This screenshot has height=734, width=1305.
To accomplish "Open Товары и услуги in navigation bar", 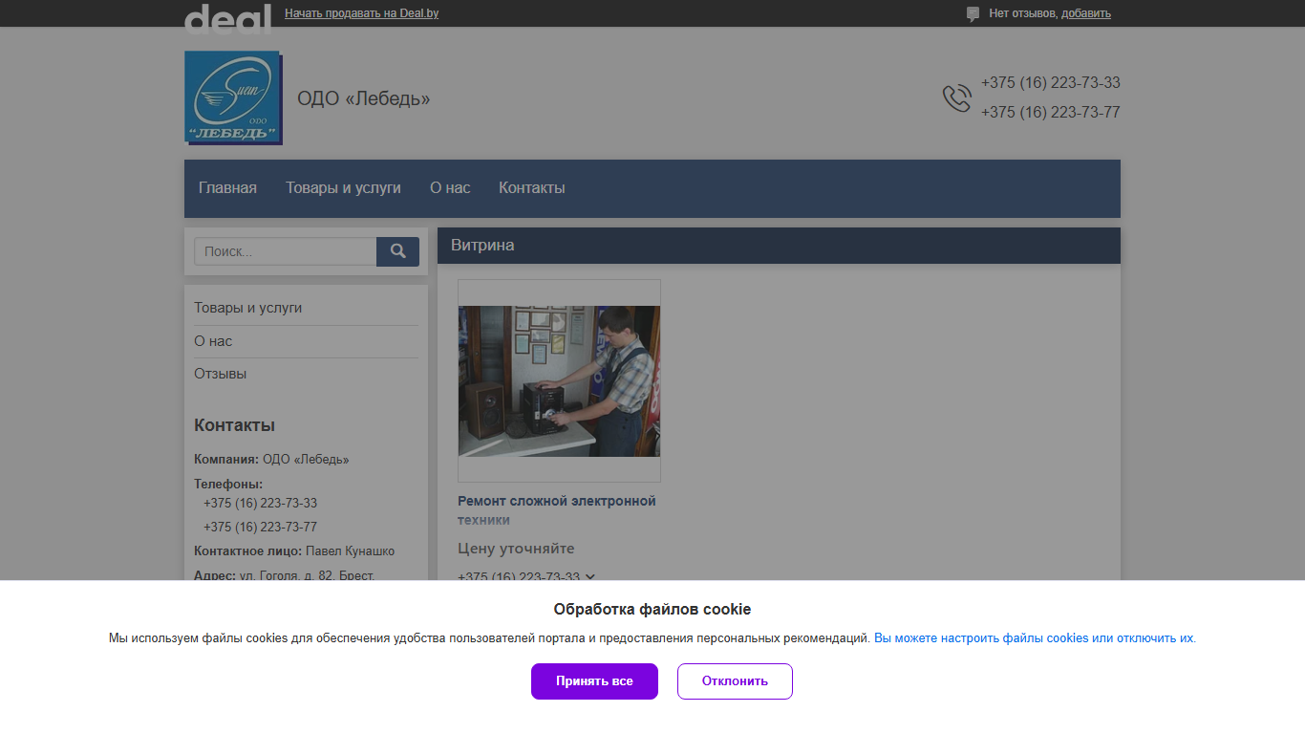I will pyautogui.click(x=343, y=188).
